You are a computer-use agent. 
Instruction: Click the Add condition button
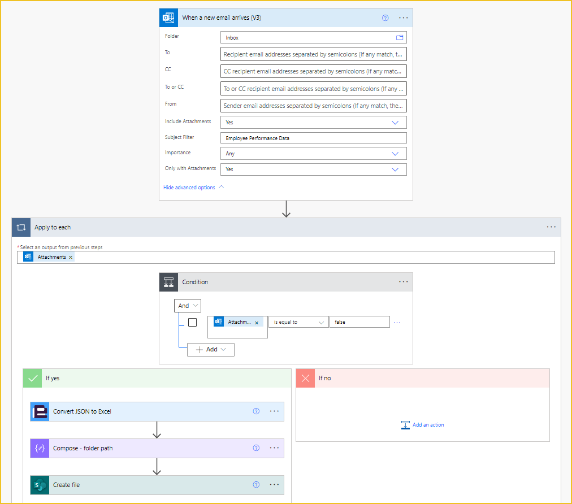coord(210,349)
